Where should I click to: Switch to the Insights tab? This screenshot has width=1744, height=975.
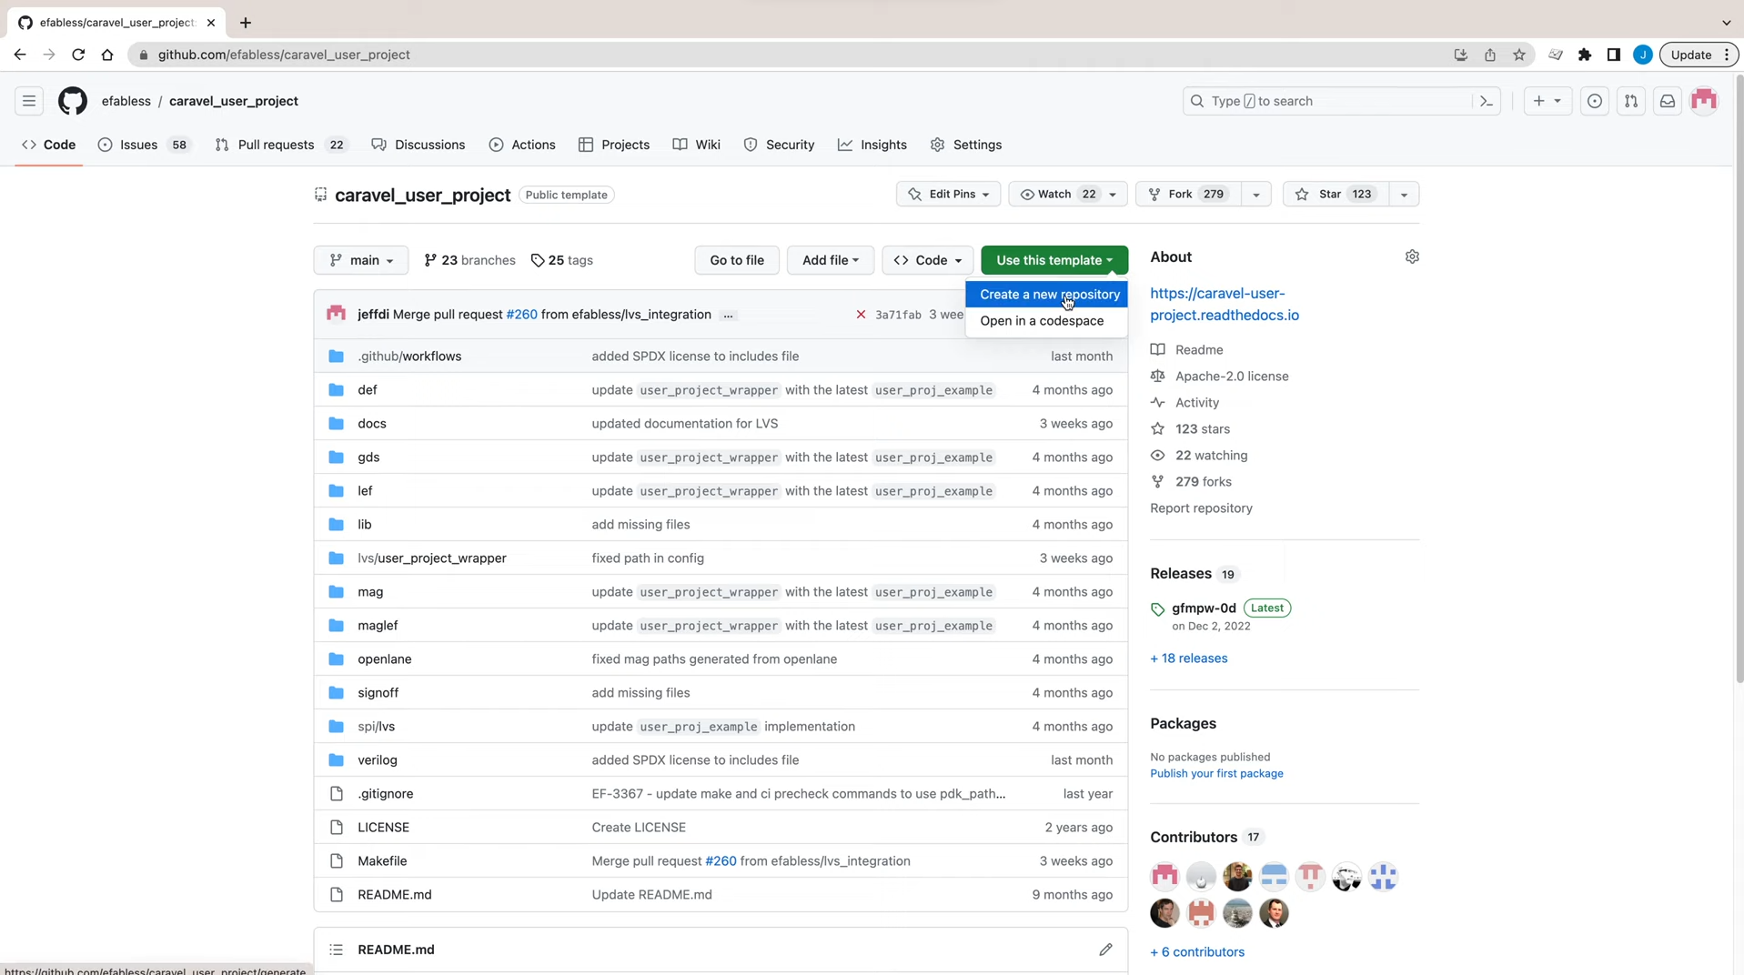click(x=872, y=145)
